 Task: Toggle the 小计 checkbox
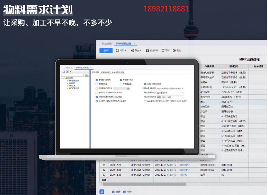point(124,192)
